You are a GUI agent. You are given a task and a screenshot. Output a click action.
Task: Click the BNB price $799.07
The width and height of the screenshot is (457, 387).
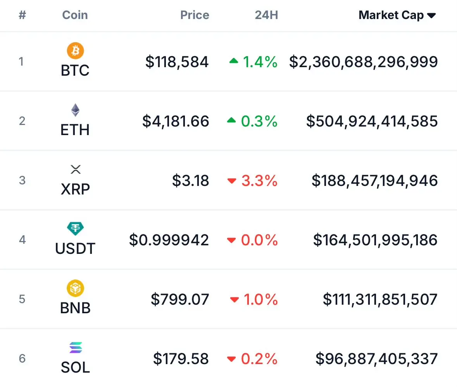[x=180, y=299]
